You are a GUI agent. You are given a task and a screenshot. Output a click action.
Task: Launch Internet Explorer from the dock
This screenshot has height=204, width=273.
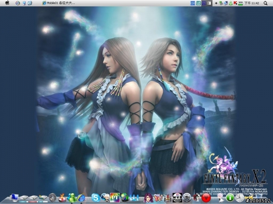(x=81, y=198)
